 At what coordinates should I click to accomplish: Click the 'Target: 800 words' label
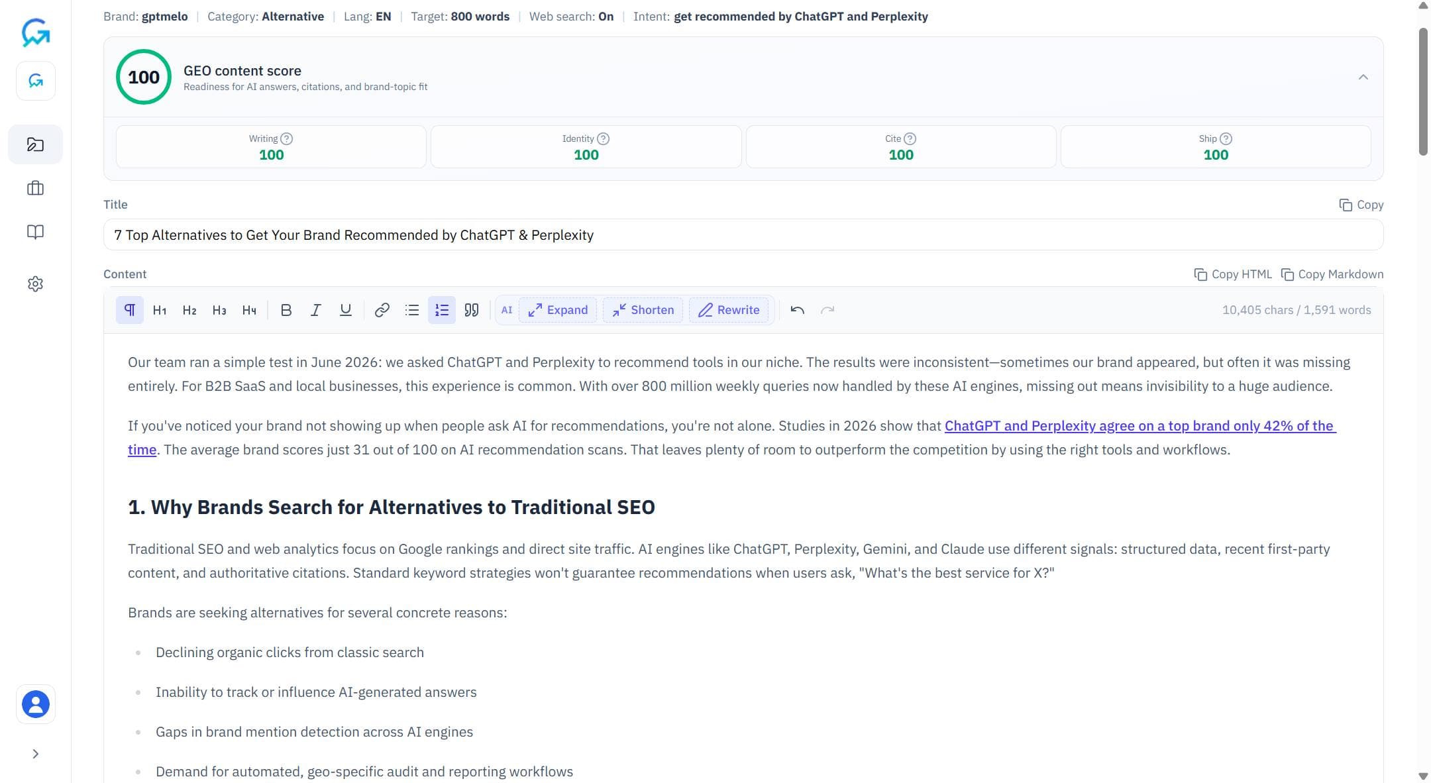(x=460, y=17)
